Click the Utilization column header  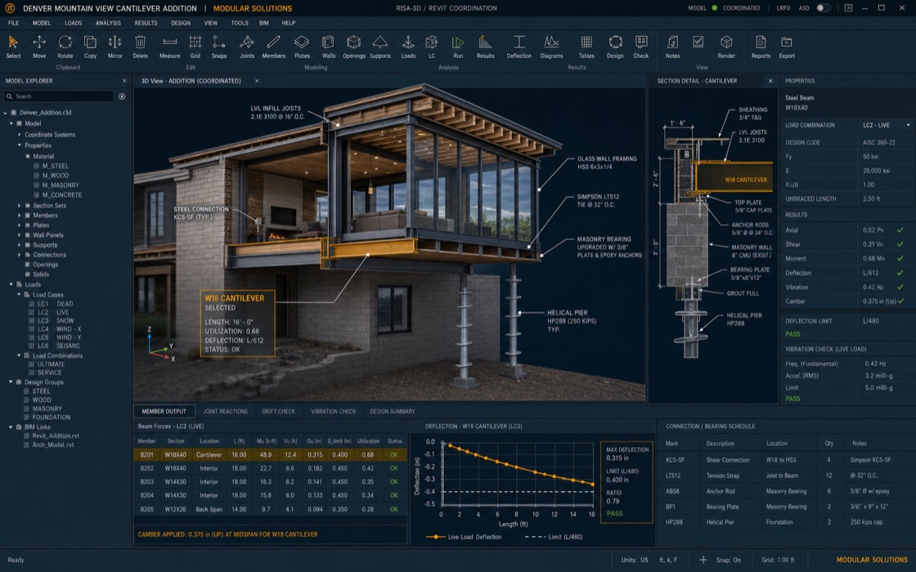(368, 441)
